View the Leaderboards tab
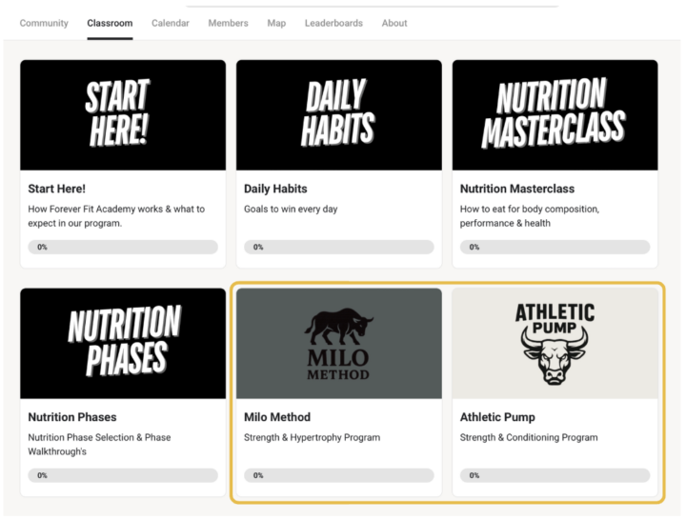 coord(333,23)
